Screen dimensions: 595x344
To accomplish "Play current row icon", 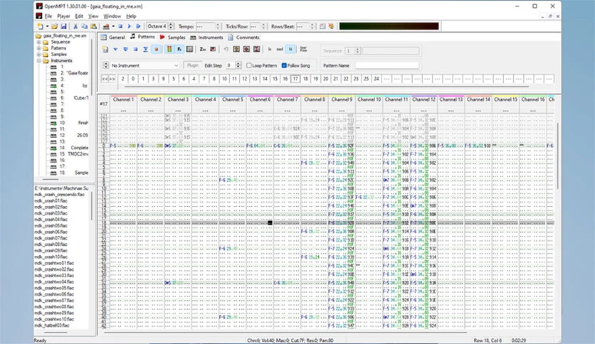I will 145,49.
